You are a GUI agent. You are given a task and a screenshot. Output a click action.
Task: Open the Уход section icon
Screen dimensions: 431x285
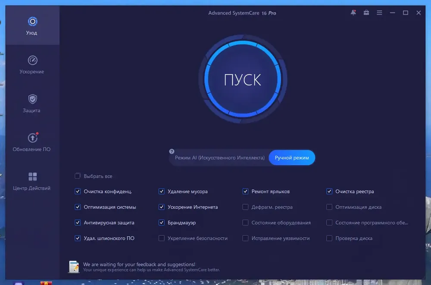[32, 22]
